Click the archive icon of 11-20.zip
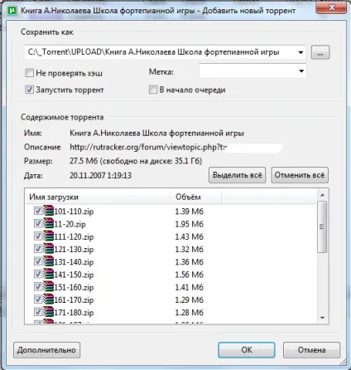Viewport: 351px width, 370px height. click(48, 223)
